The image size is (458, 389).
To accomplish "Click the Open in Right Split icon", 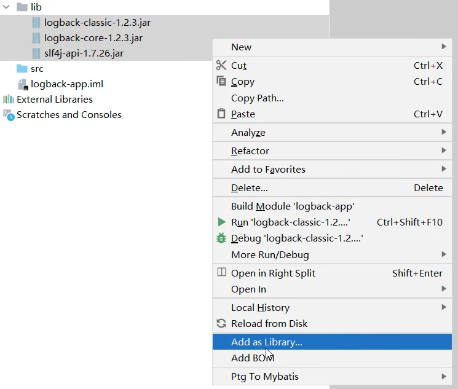I will (x=221, y=272).
